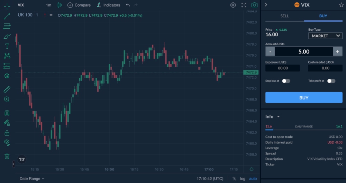
Task: Decrease amount with minus button
Action: pos(270,51)
